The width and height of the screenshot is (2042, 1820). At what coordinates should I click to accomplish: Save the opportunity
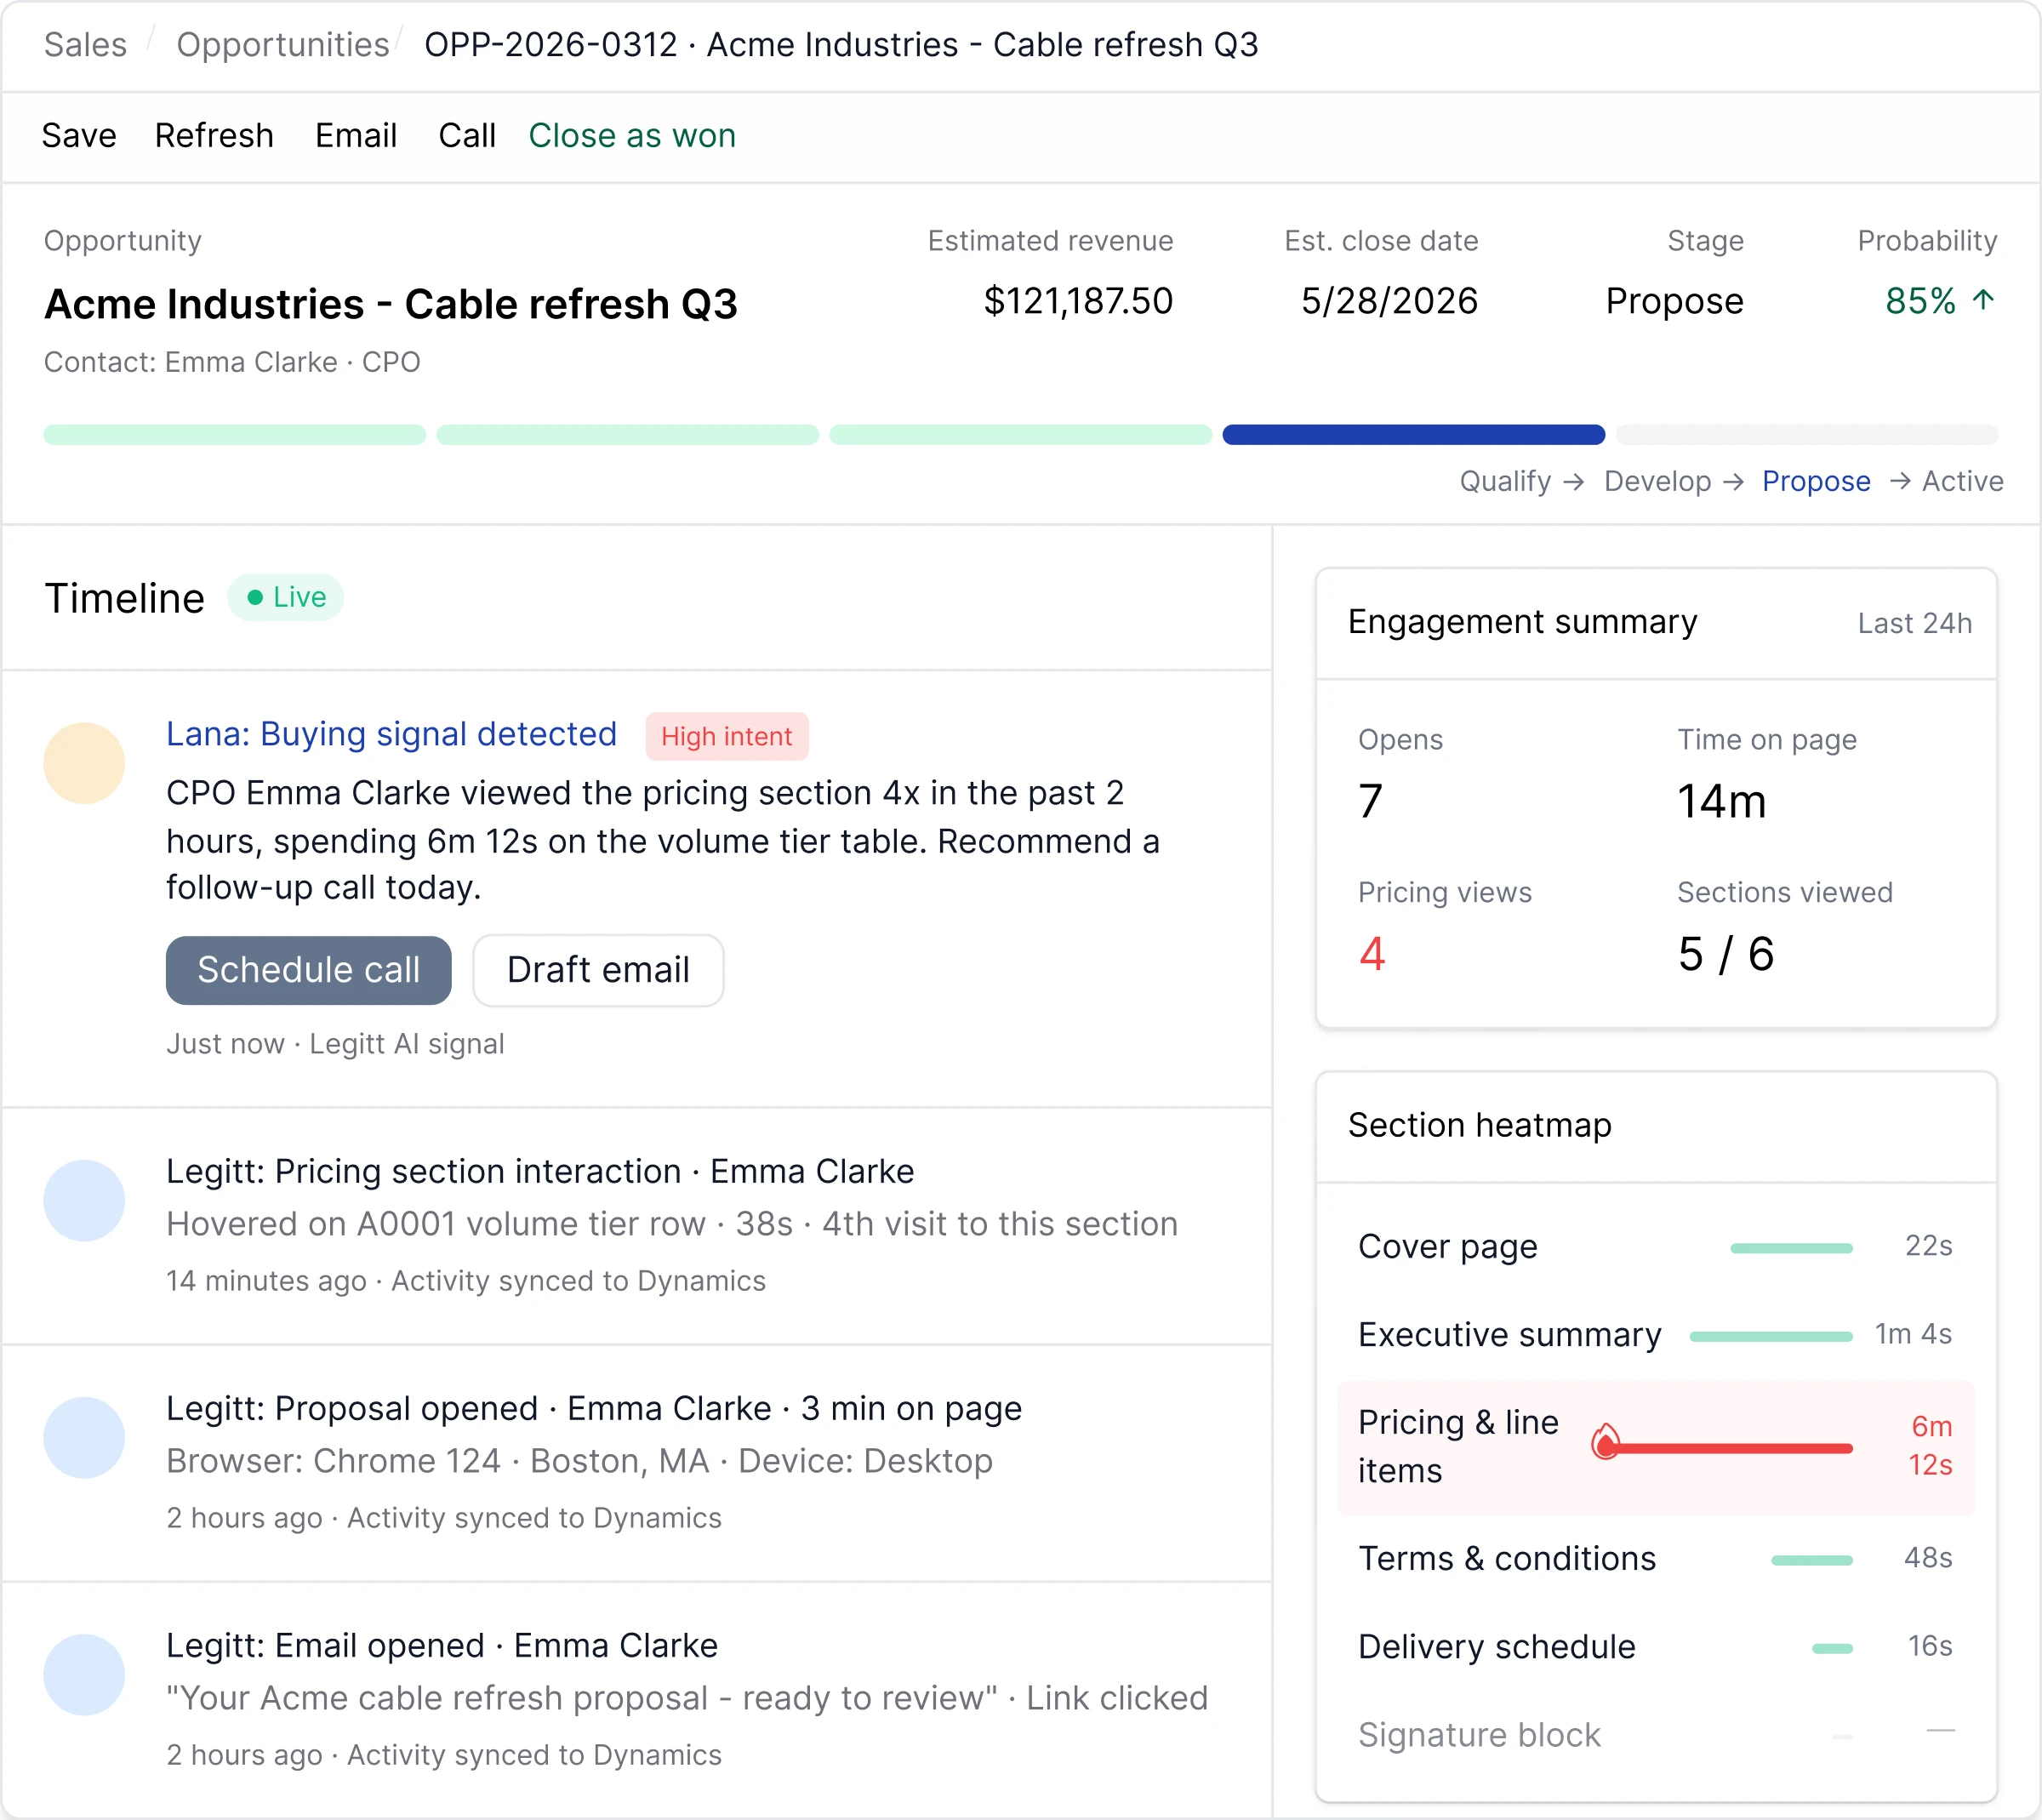(x=79, y=135)
